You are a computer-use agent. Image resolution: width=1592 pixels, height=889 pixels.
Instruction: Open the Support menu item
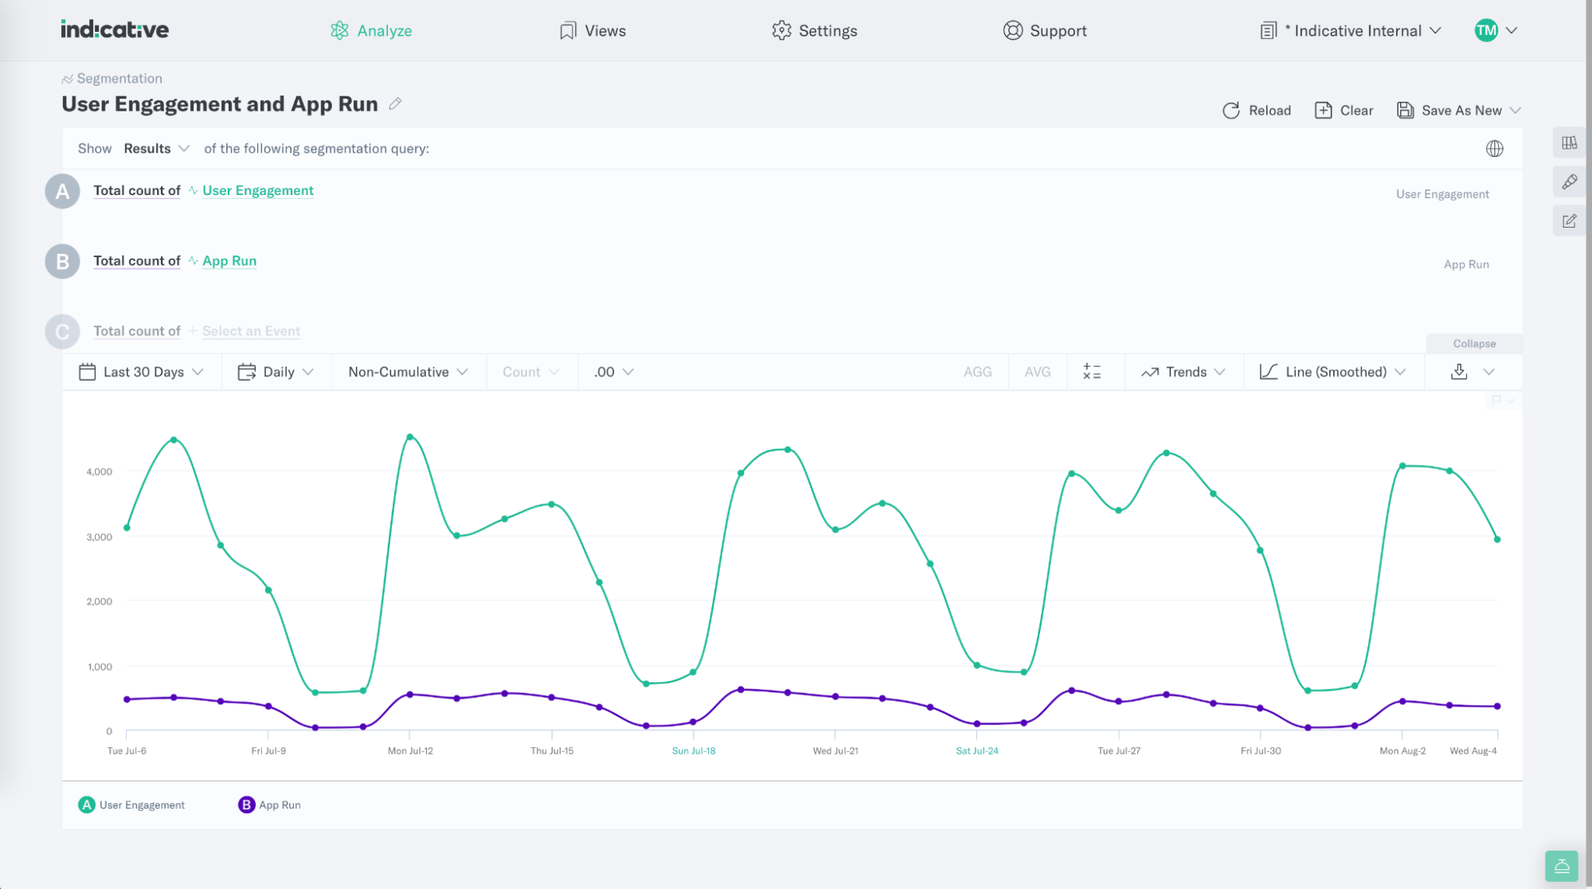[1045, 30]
